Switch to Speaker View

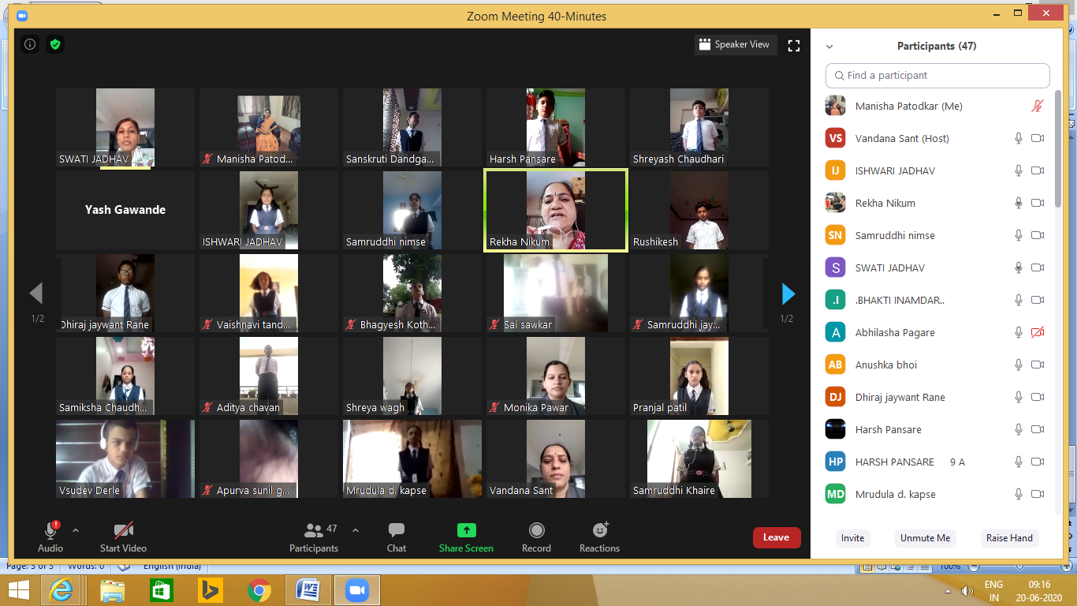[x=735, y=45]
